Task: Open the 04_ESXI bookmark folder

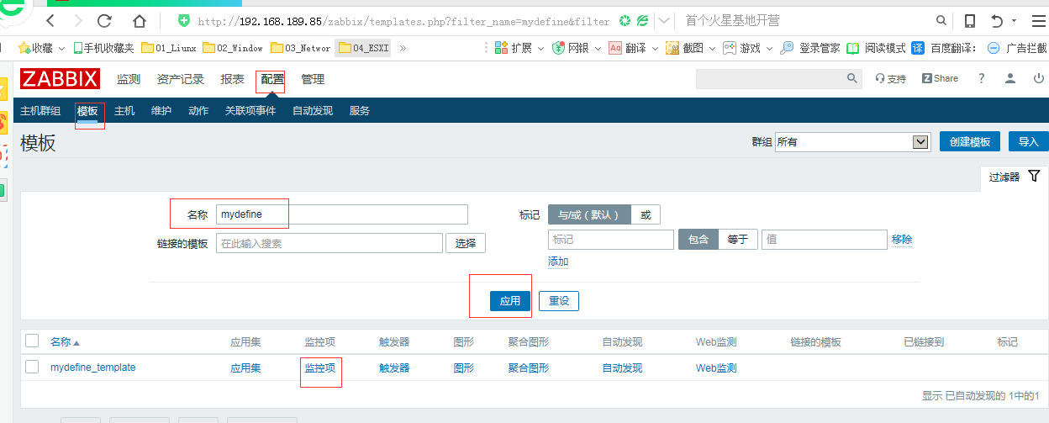Action: click(x=364, y=48)
